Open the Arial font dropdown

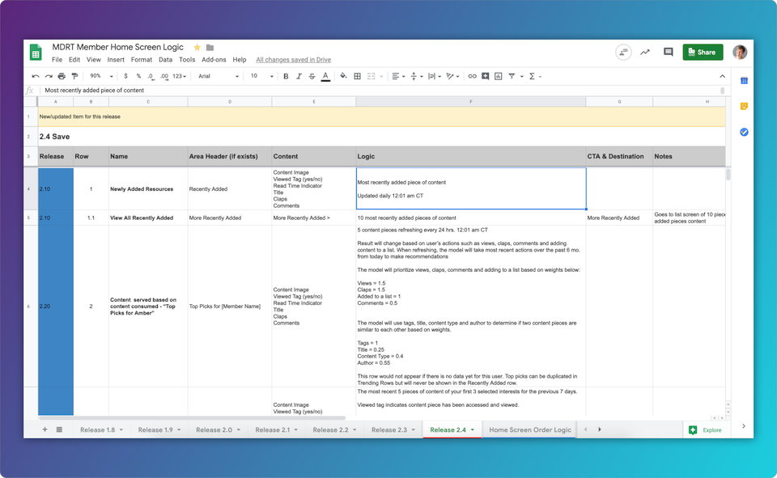[219, 76]
